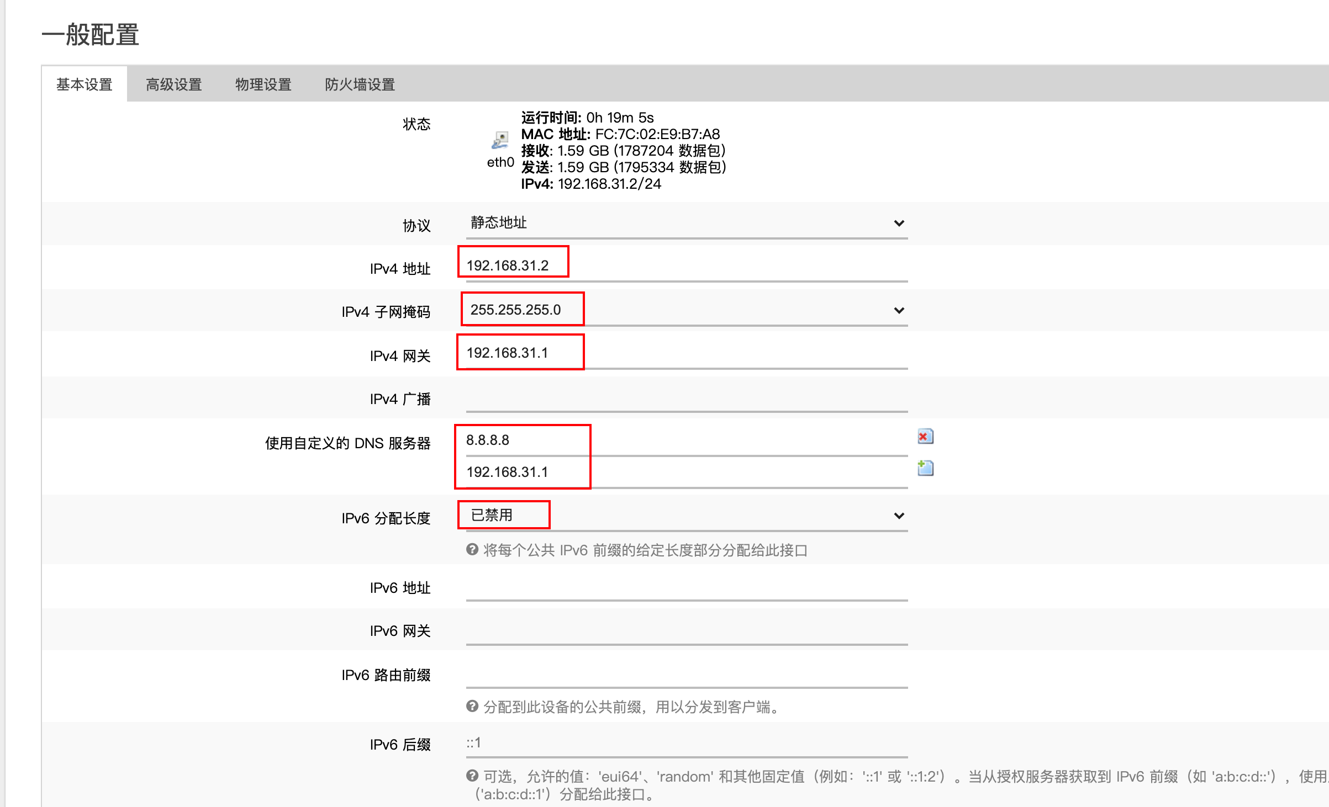
Task: Click the 一般配置 heading
Action: (x=90, y=35)
